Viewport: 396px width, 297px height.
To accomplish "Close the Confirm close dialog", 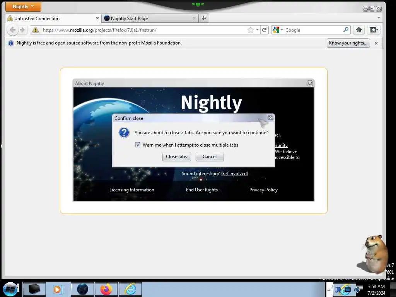I will tap(270, 118).
